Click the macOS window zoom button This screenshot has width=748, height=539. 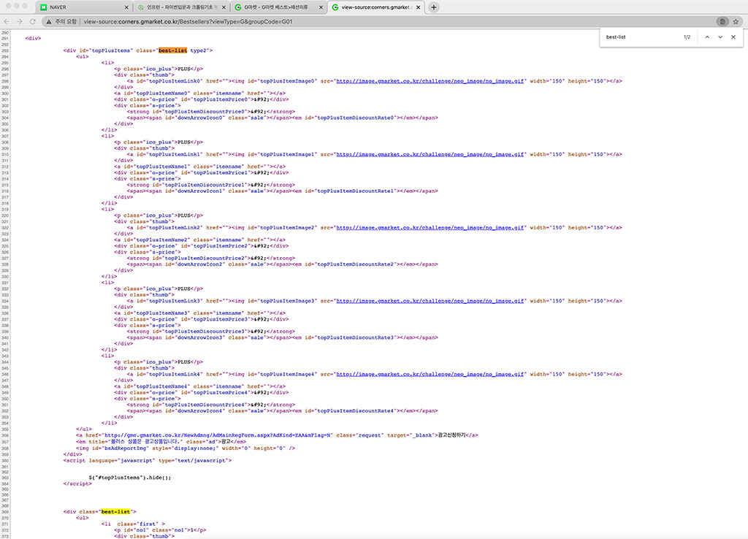pyautogui.click(x=25, y=6)
